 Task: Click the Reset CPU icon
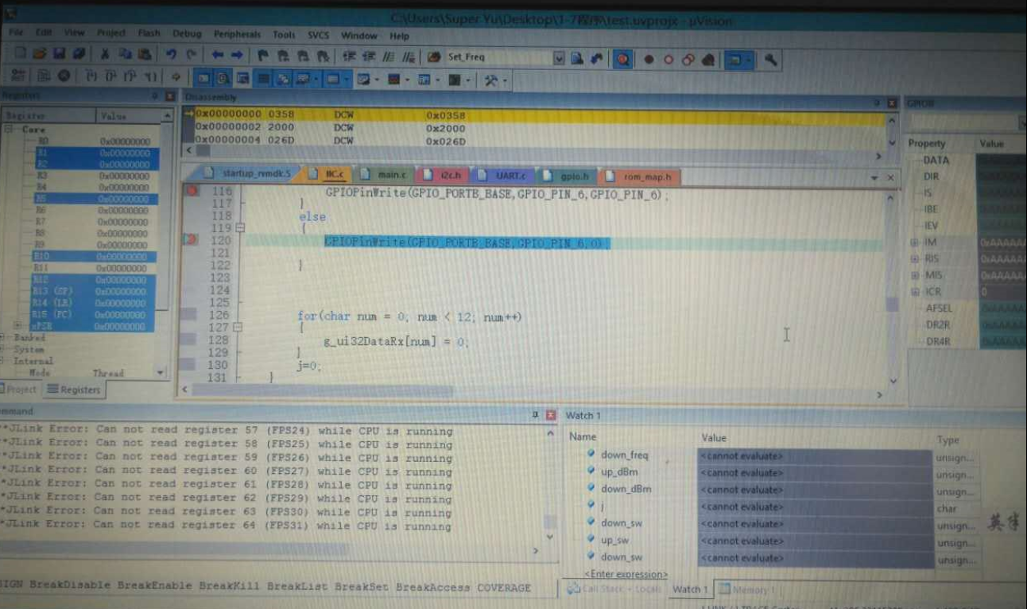[18, 76]
